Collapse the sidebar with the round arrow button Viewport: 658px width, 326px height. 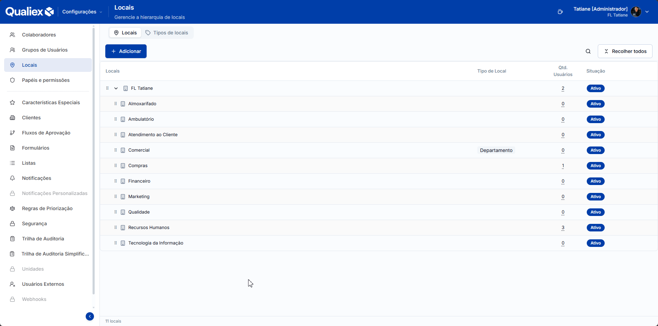90,316
